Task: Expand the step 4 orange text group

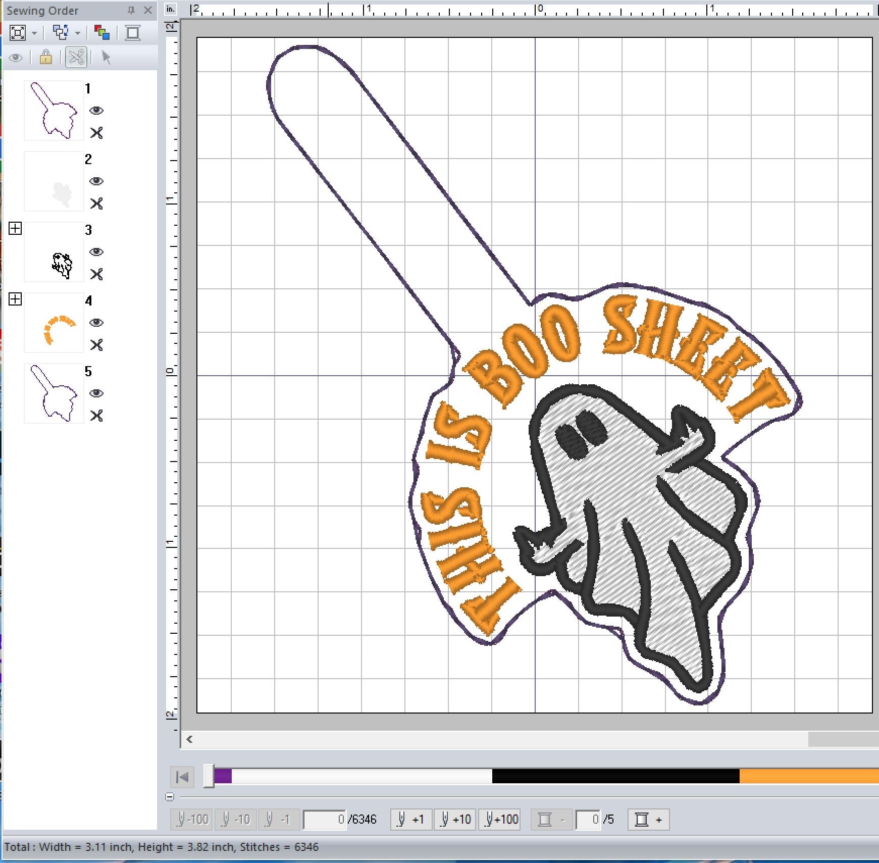Action: pos(15,299)
